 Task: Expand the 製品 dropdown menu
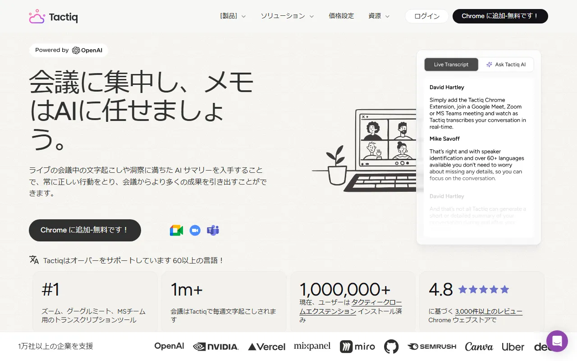tap(233, 16)
